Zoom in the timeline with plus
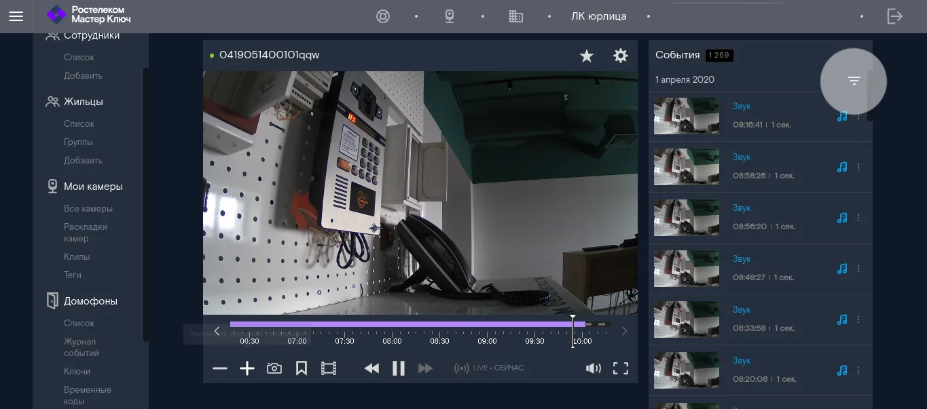Viewport: 927px width, 409px height. 247,368
